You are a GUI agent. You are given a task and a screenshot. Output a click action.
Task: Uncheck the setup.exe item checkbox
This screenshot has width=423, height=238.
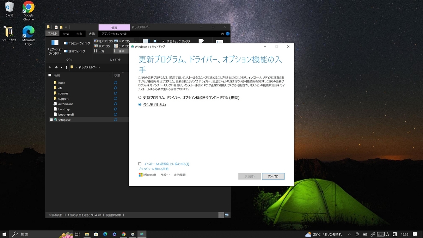coord(51,120)
